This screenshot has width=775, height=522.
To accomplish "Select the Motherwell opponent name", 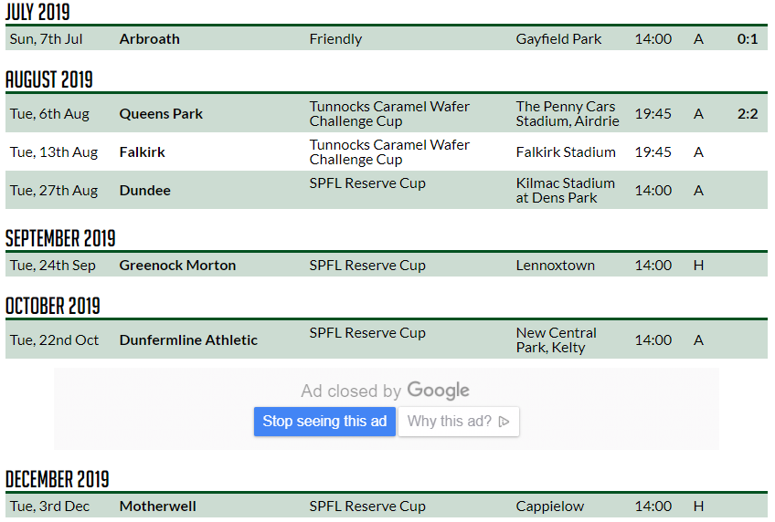I will 158,506.
